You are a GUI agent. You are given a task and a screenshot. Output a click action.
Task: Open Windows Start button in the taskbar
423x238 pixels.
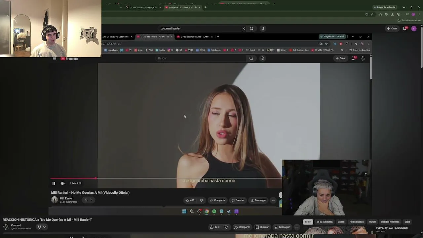184,212
